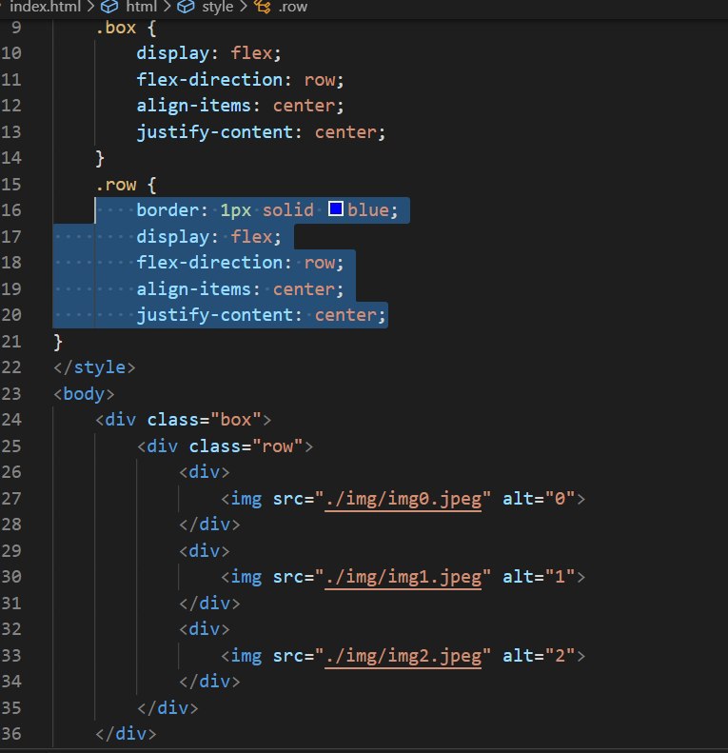Click 'display' property on line 10
Image resolution: width=728 pixels, height=753 pixels.
point(173,53)
